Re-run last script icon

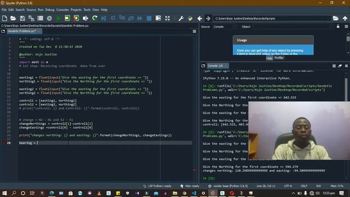[95, 18]
